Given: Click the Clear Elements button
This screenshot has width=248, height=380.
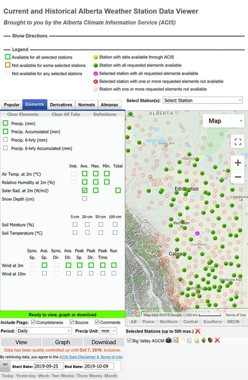Looking at the screenshot, I should [23, 114].
